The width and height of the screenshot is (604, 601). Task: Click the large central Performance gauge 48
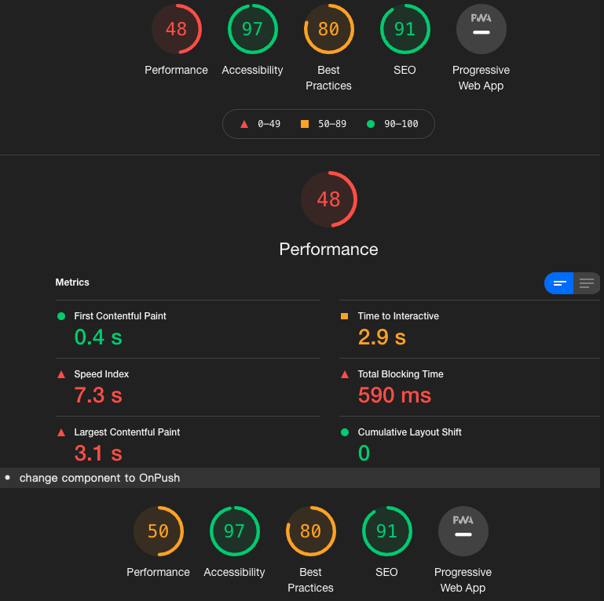328,199
